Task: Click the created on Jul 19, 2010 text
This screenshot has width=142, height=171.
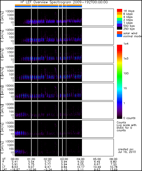Action: 127,151
